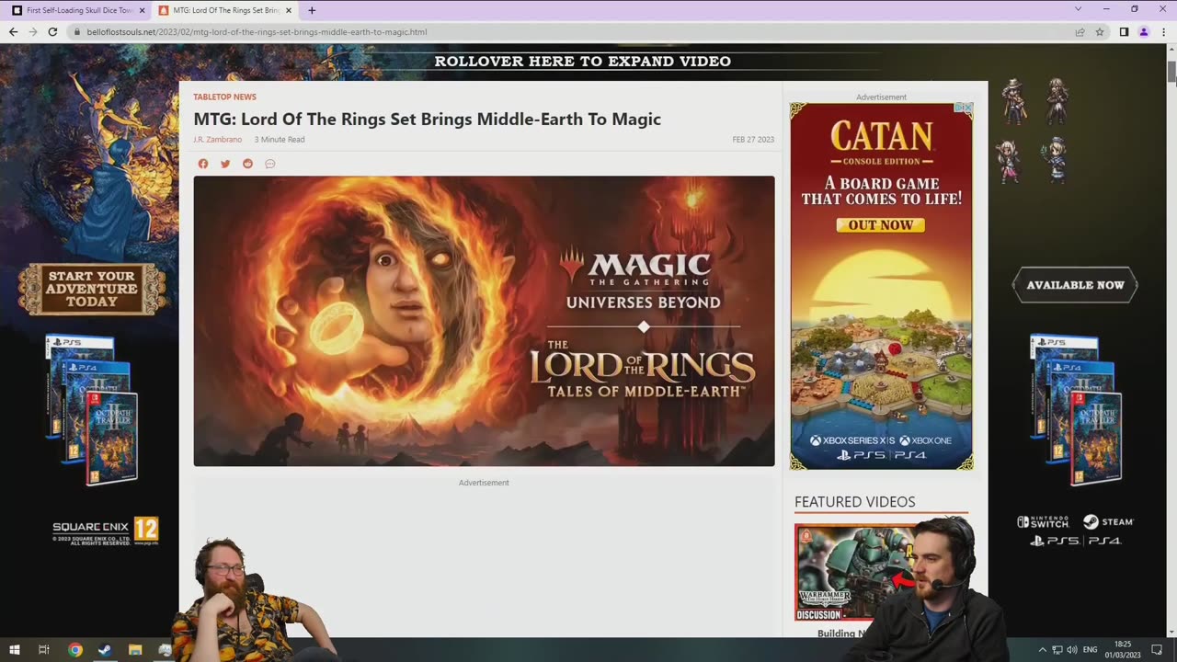Open author J.R. Zambrano's page
This screenshot has height=662, width=1177.
point(217,140)
